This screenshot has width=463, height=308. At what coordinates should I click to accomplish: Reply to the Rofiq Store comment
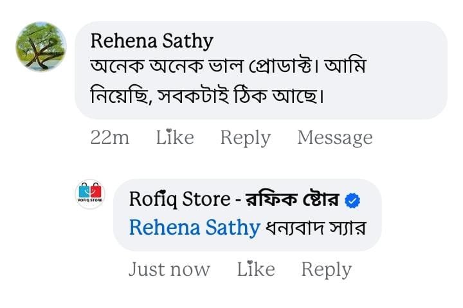pos(326,269)
